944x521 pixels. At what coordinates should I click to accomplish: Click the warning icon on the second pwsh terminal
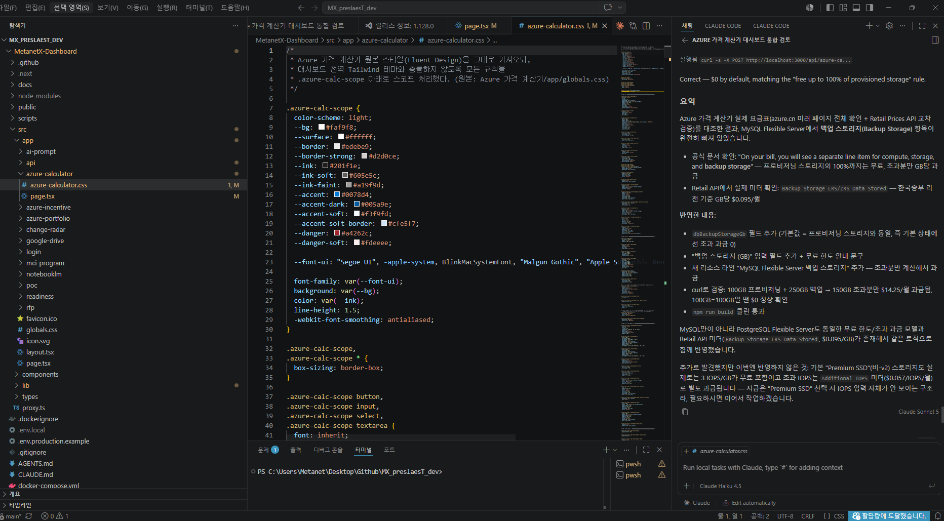pyautogui.click(x=662, y=475)
